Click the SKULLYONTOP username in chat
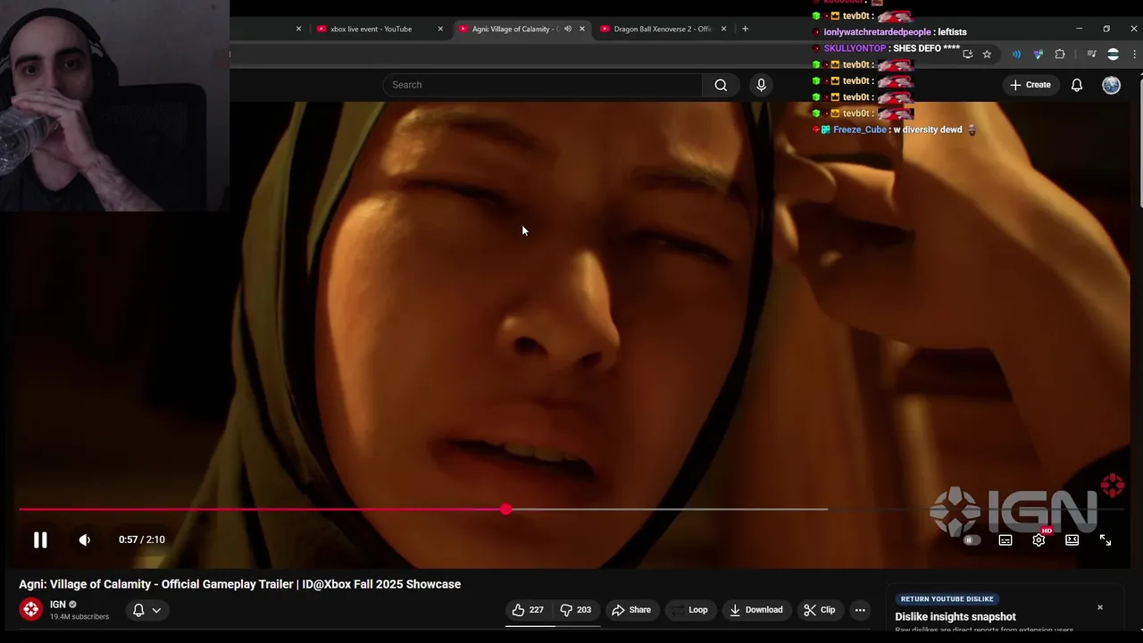 (x=855, y=48)
